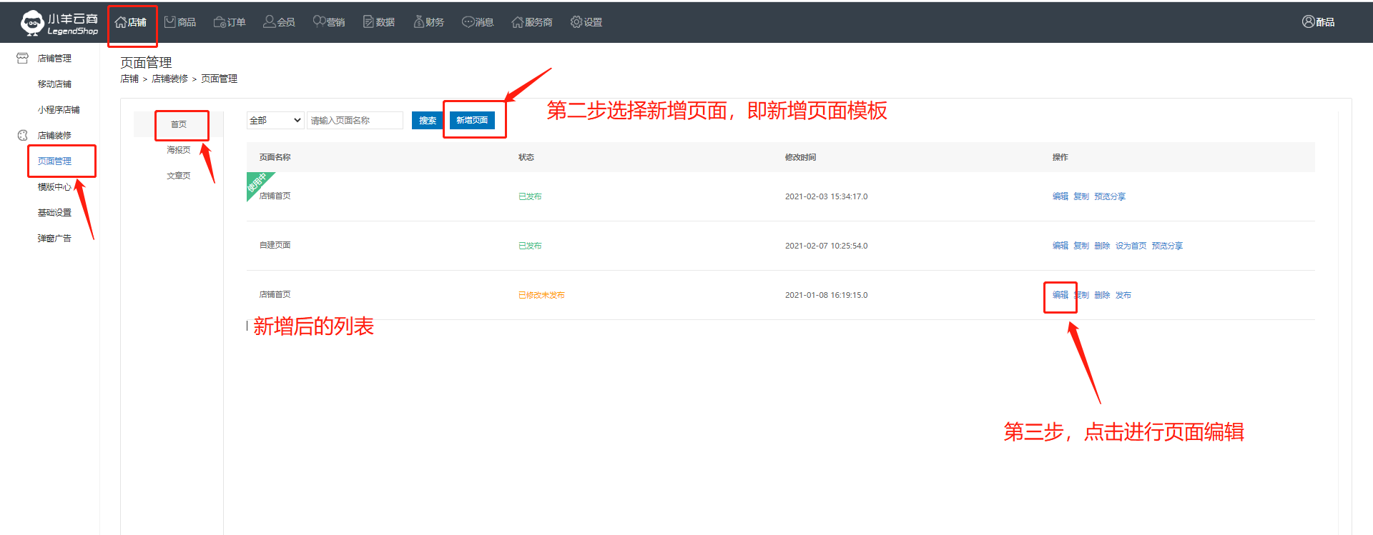The height and width of the screenshot is (535, 1373).
Task: Switch to the 文章页 tab
Action: coord(179,176)
